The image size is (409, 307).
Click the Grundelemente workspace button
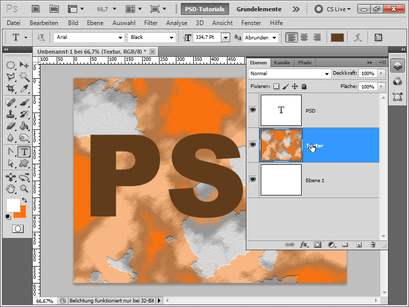coord(259,9)
